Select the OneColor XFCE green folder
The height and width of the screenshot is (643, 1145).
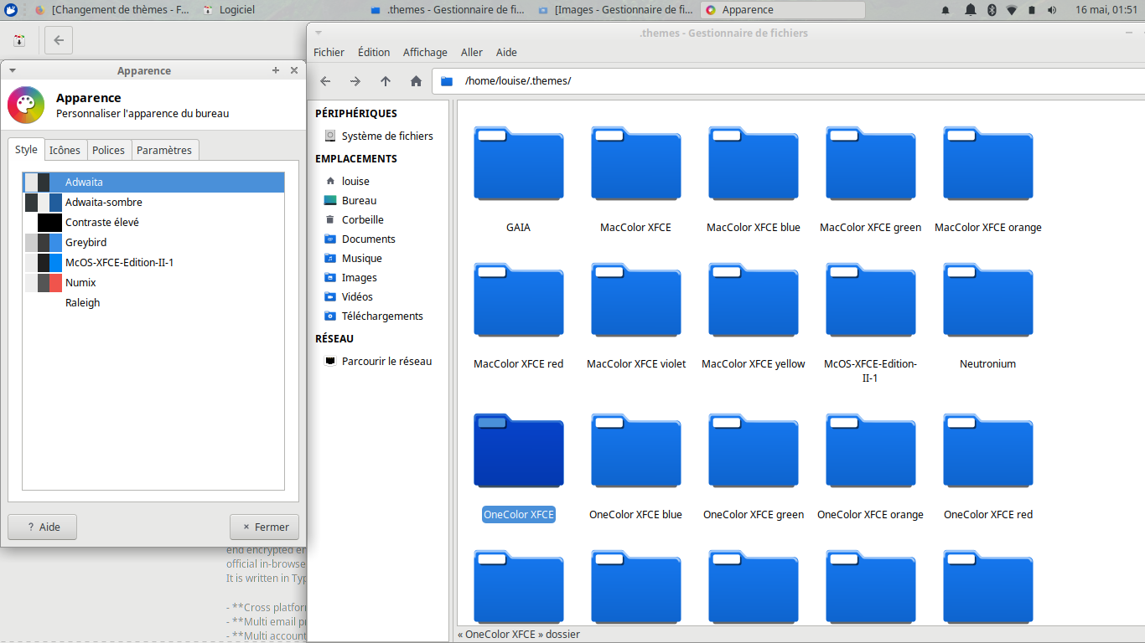point(753,450)
